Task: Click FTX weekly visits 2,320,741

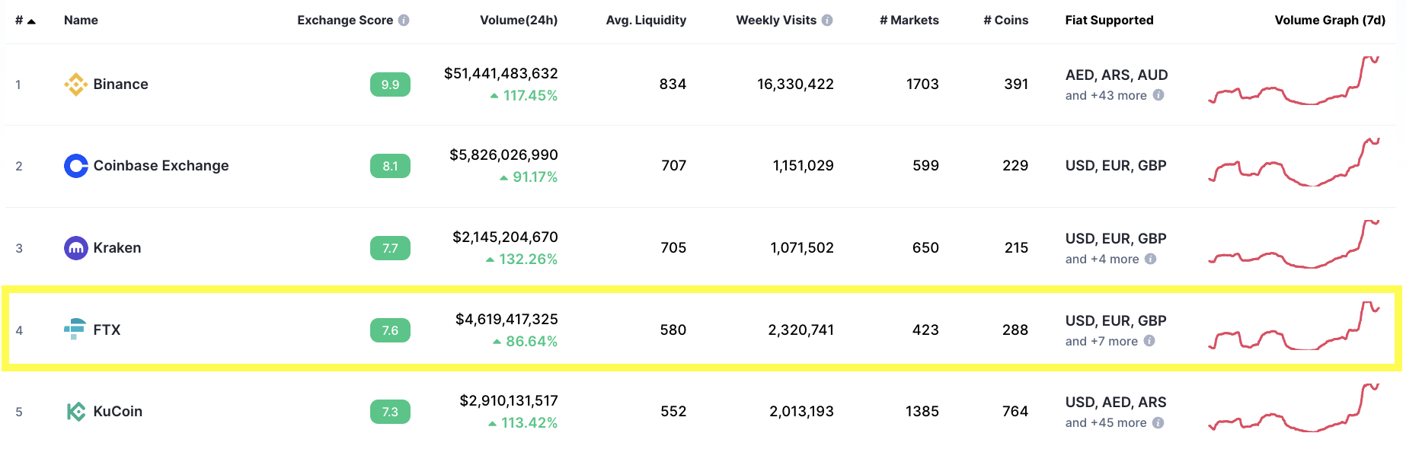Action: [801, 330]
